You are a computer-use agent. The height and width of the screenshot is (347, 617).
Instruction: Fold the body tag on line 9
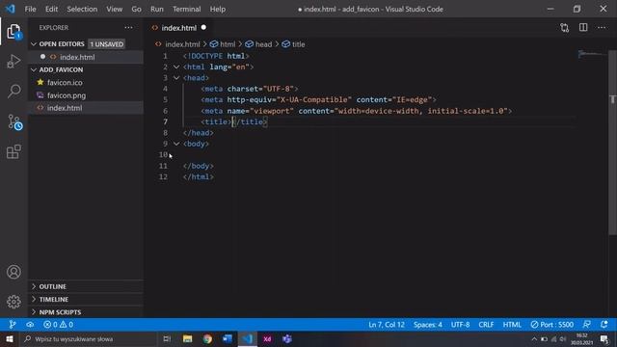point(176,144)
